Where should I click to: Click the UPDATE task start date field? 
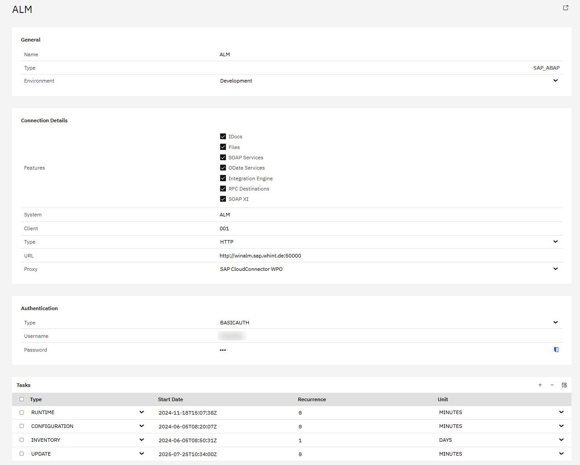click(188, 454)
